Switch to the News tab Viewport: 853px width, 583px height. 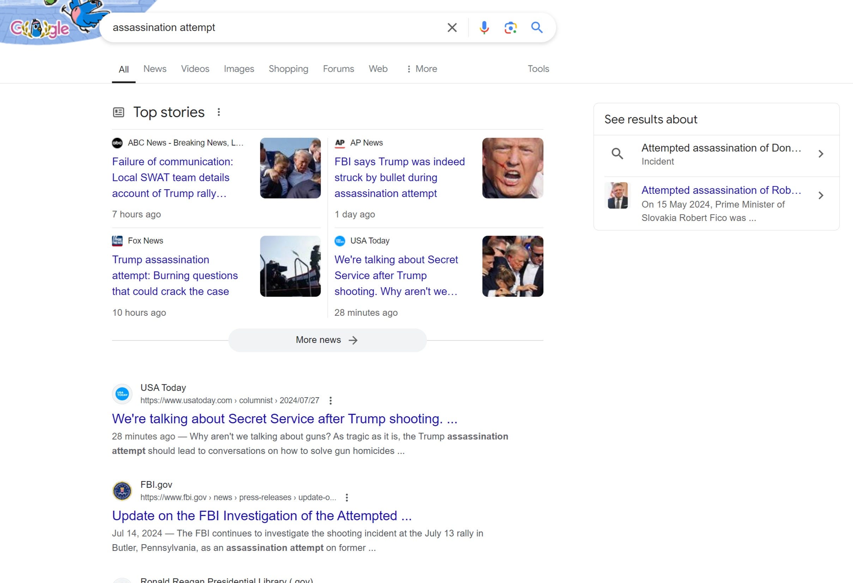click(155, 69)
